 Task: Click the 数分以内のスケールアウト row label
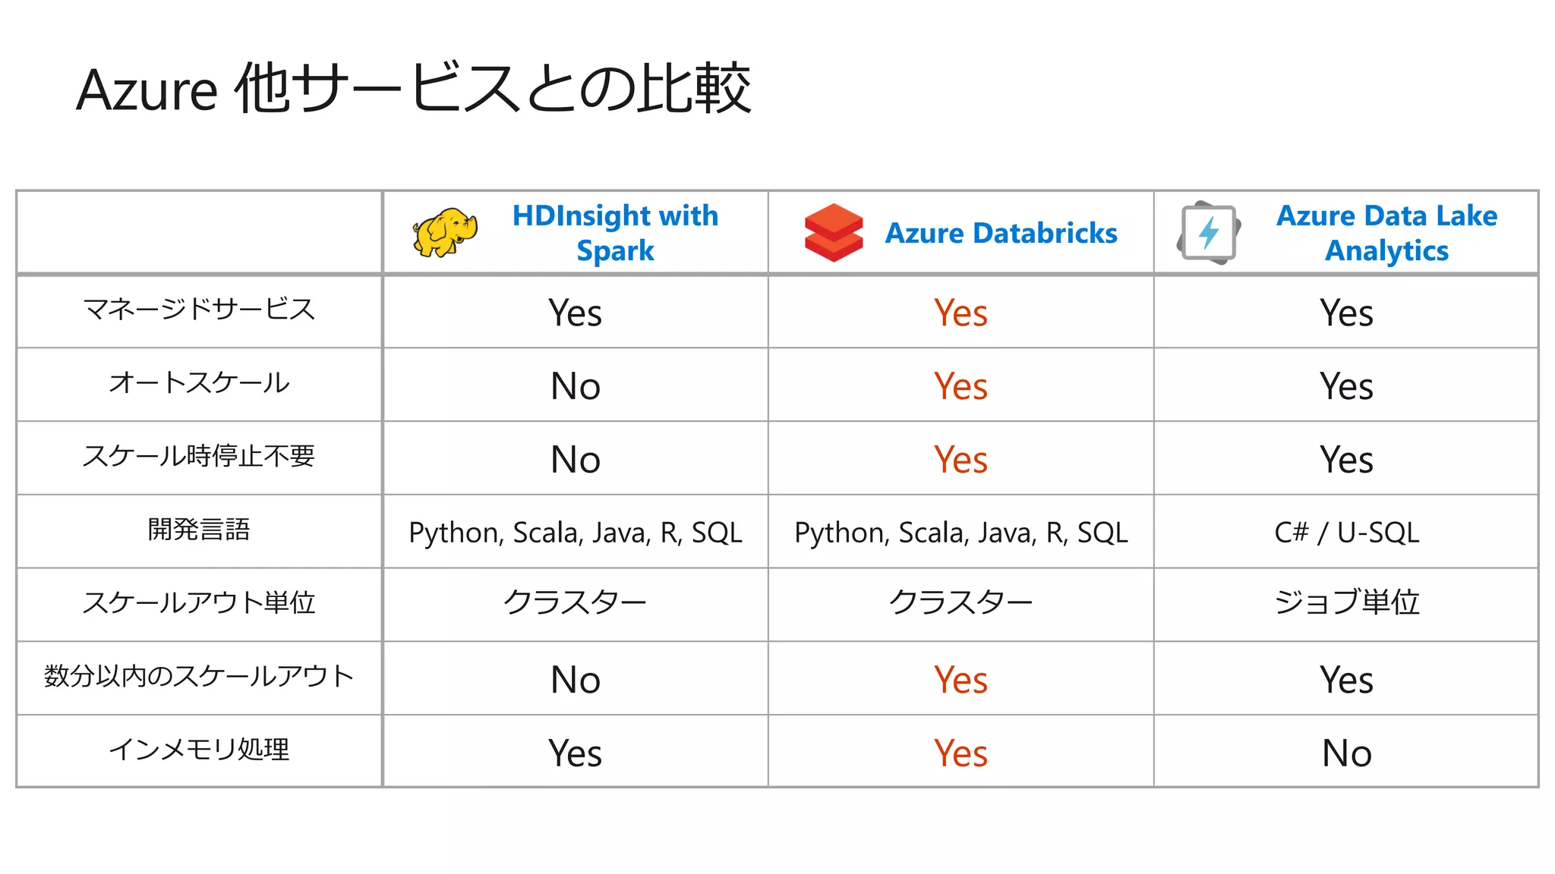click(x=199, y=675)
